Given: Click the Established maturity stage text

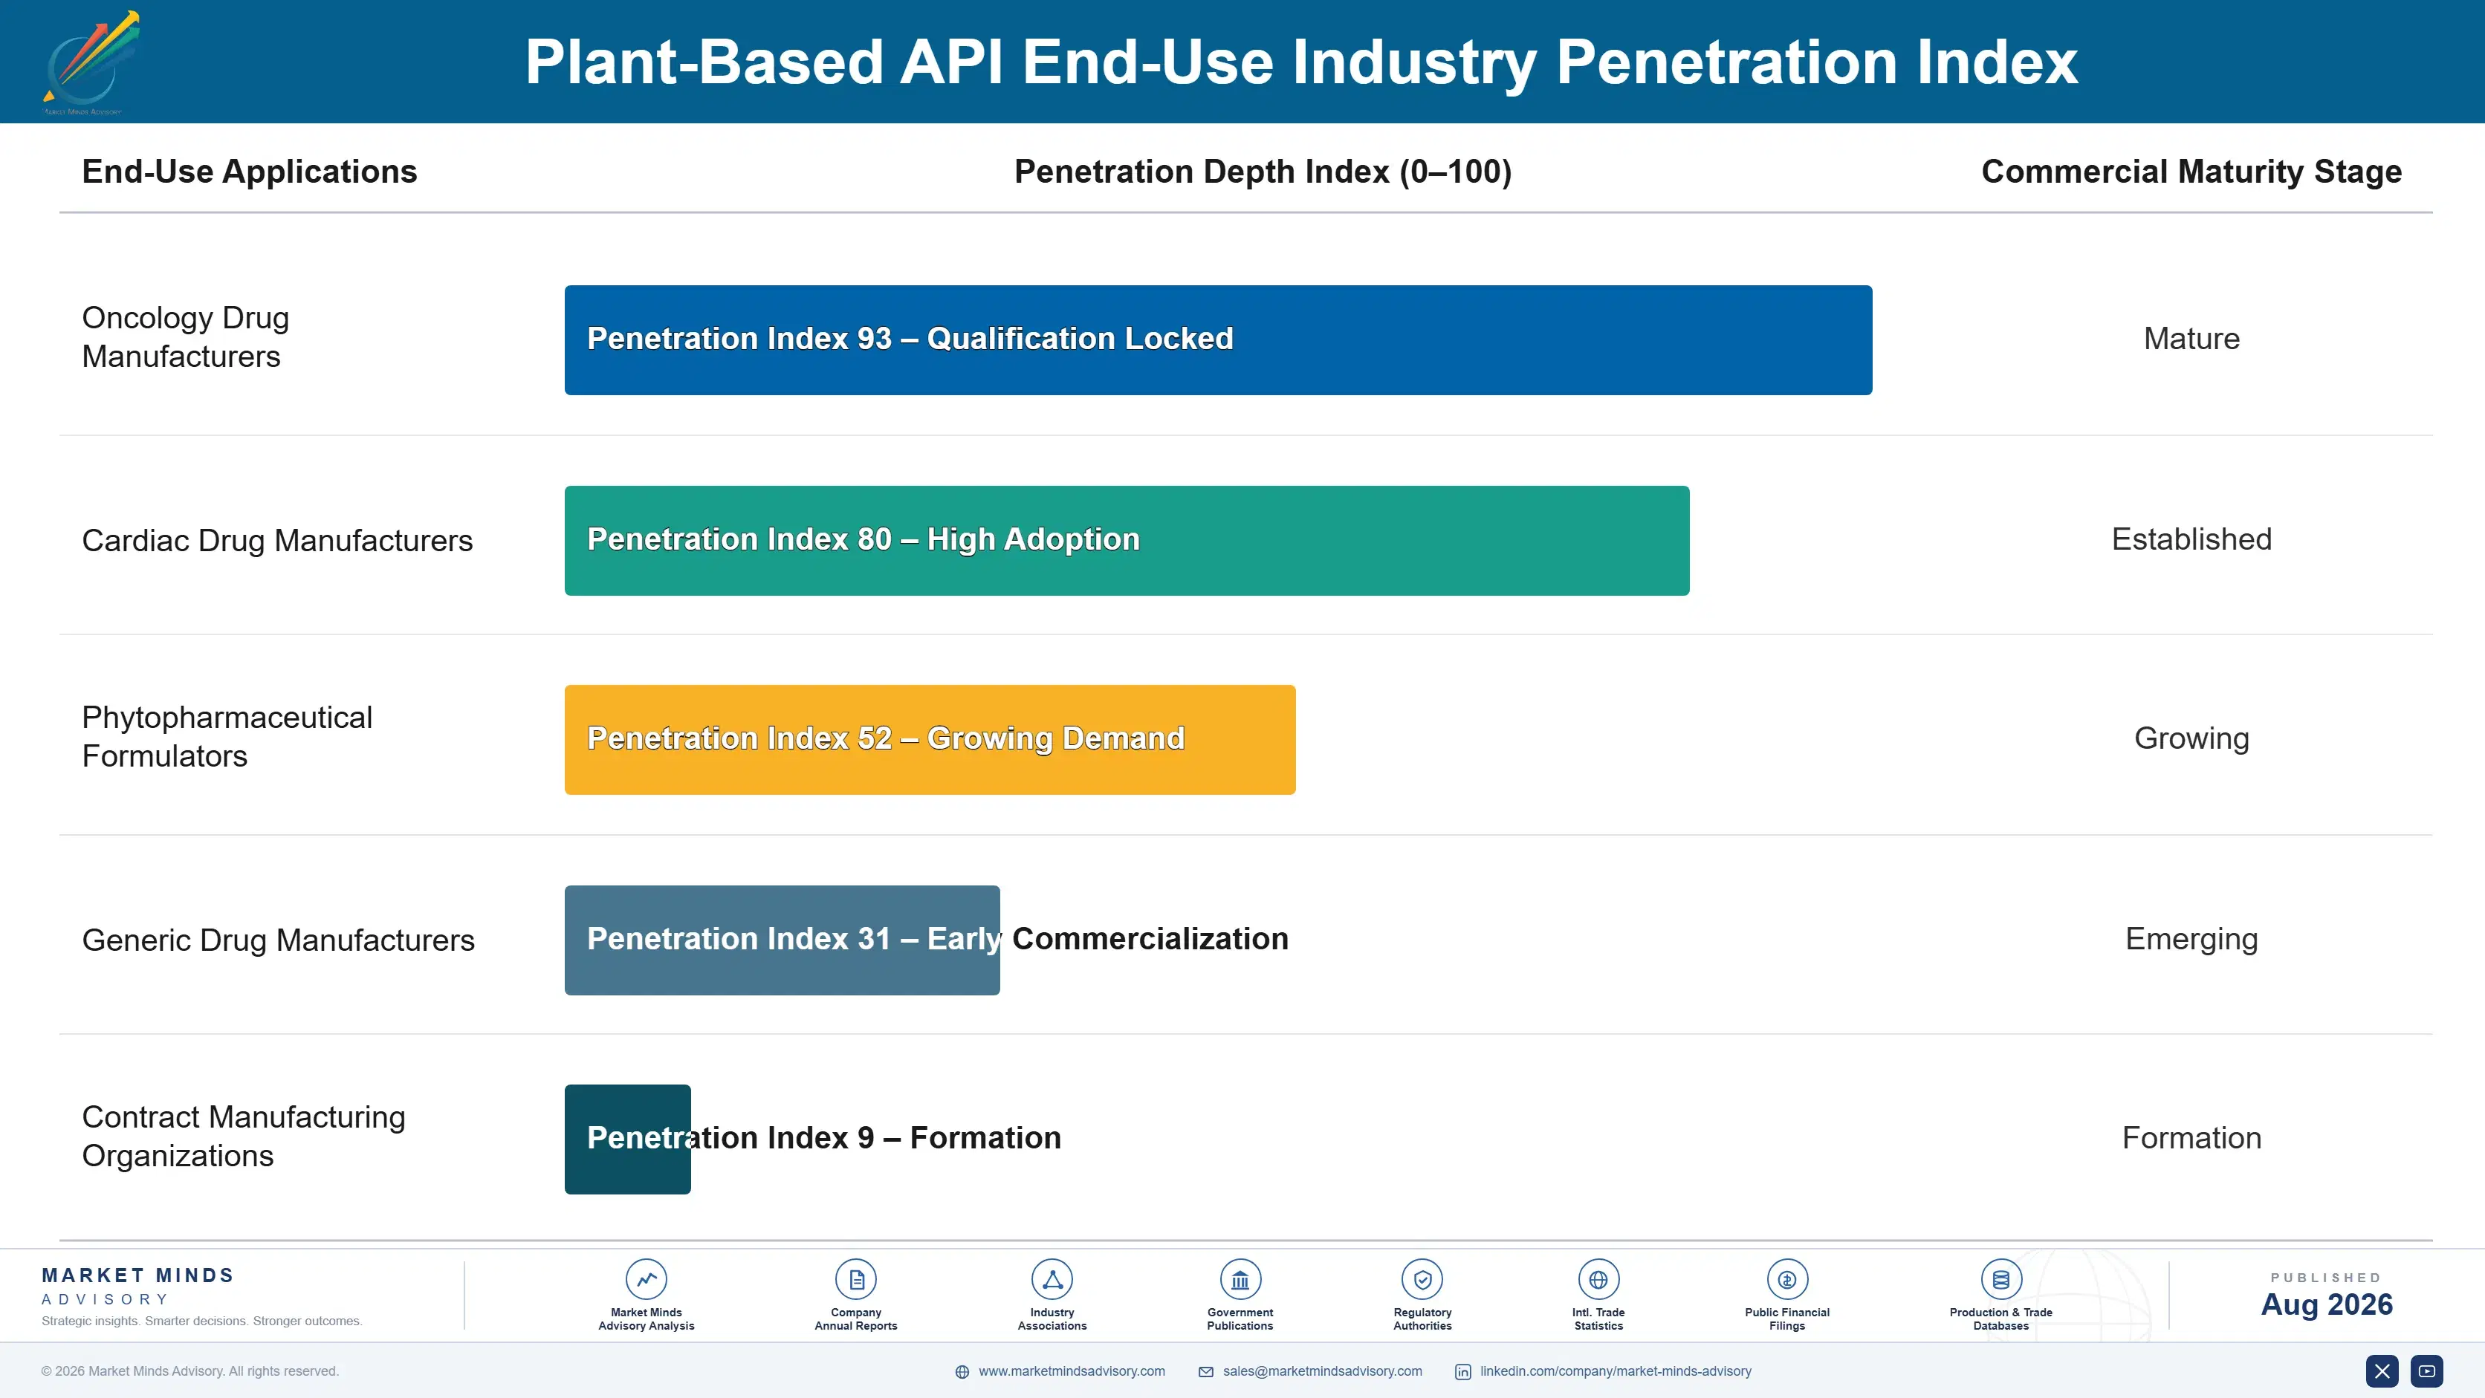Looking at the screenshot, I should click(x=2191, y=539).
